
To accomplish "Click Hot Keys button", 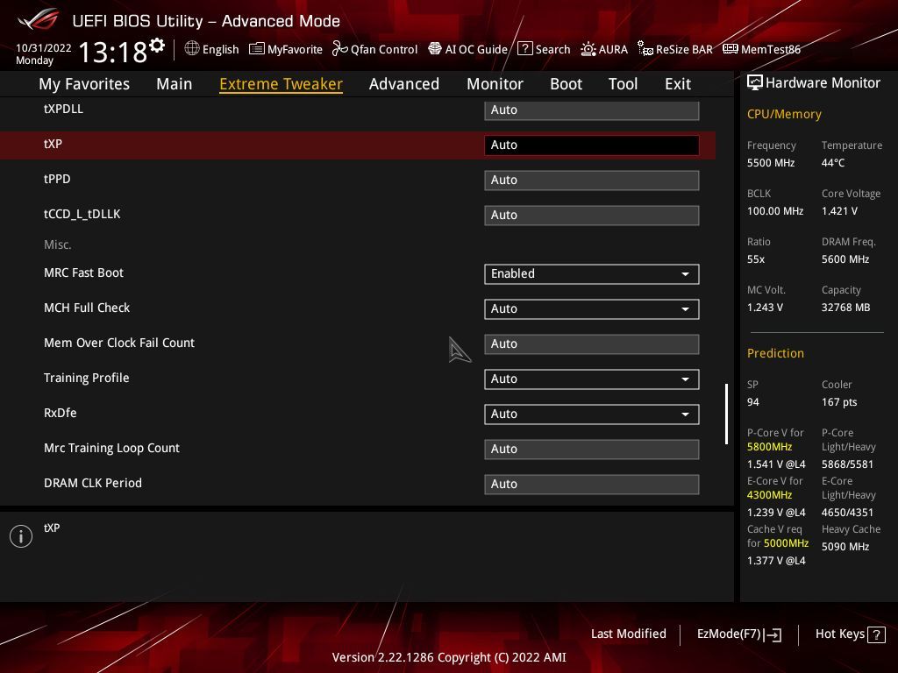I will tap(850, 634).
